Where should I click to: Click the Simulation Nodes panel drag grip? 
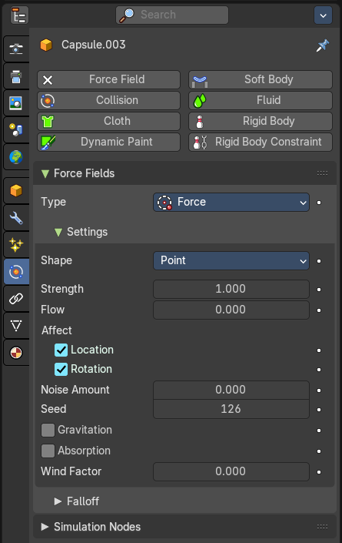[x=322, y=527]
